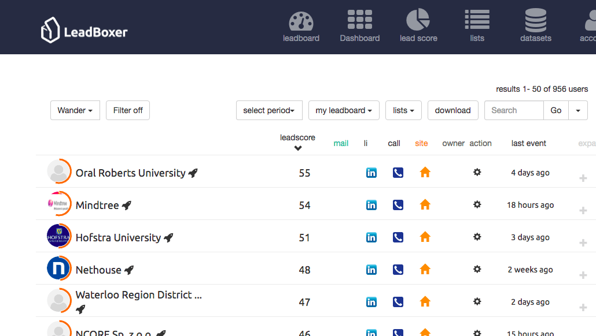Screen dimensions: 596x336
Task: Click the LeadBoxer logo
Action: (84, 30)
